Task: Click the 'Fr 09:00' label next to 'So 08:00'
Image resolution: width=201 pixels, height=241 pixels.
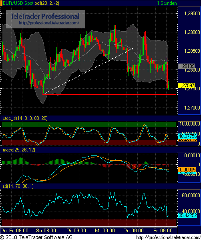Action: pos(19,231)
